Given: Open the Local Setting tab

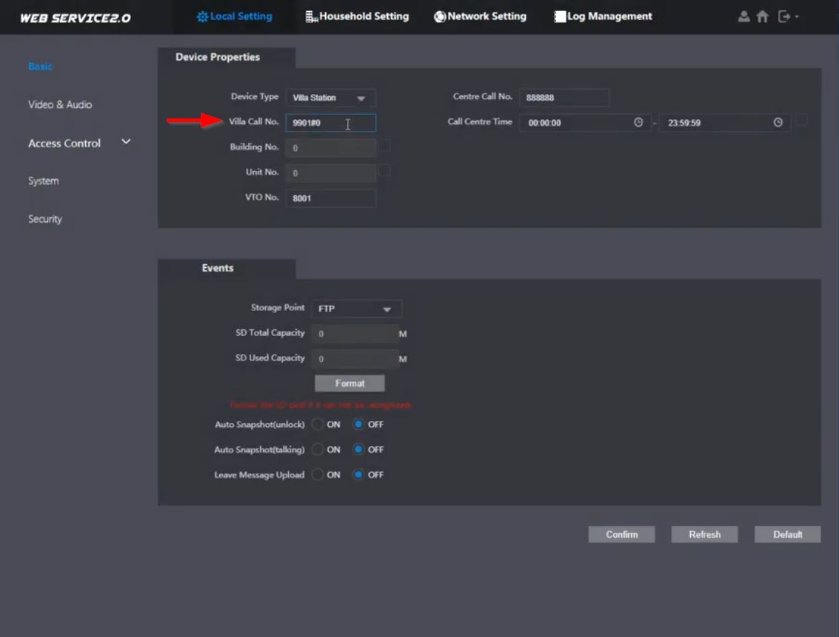Looking at the screenshot, I should (234, 16).
